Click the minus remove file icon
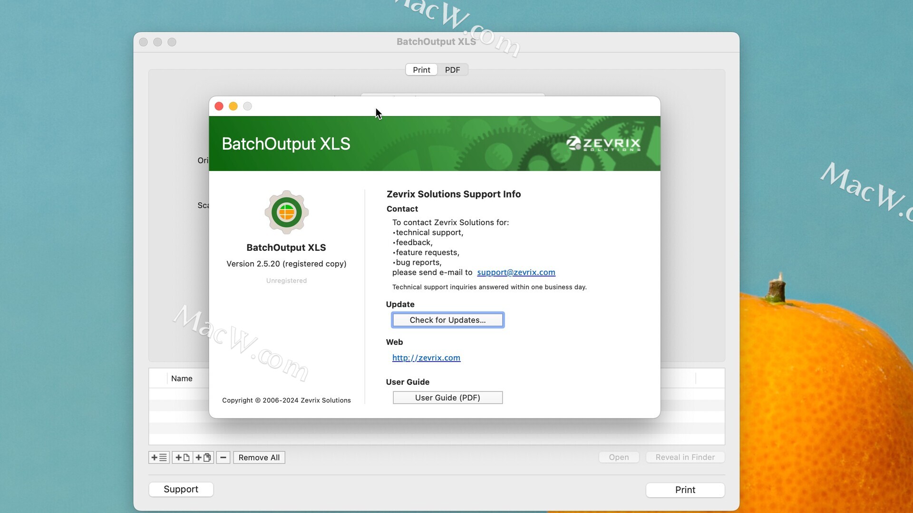The image size is (913, 513). tap(223, 457)
